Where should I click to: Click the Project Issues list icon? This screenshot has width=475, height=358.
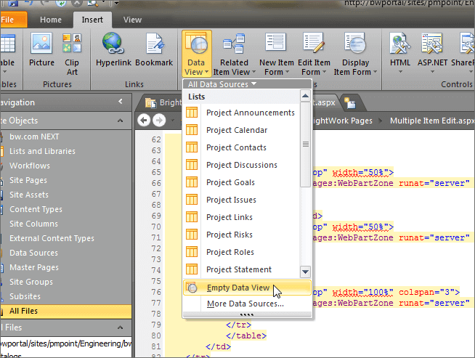coord(192,200)
